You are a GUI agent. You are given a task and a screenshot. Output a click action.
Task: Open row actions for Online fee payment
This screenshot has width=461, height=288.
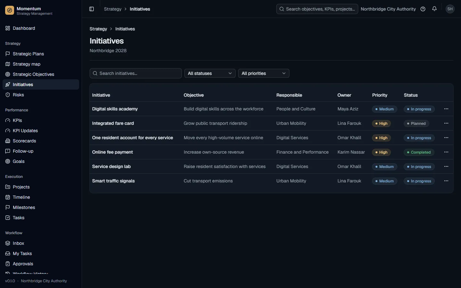pyautogui.click(x=446, y=152)
